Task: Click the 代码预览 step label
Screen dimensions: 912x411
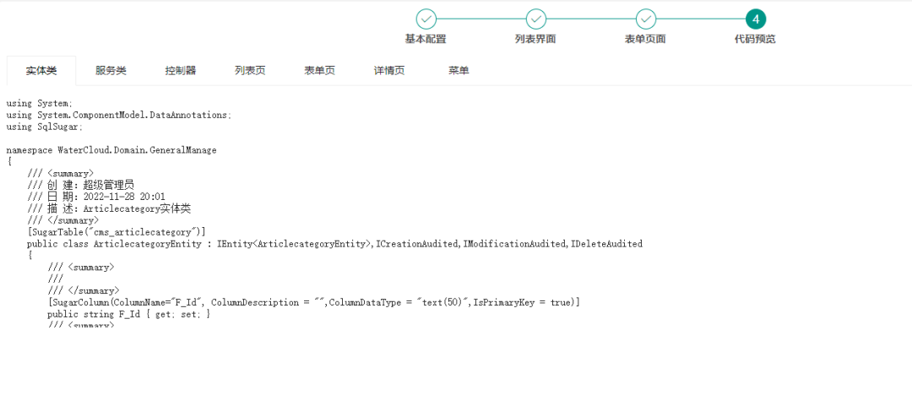Action: click(x=755, y=39)
